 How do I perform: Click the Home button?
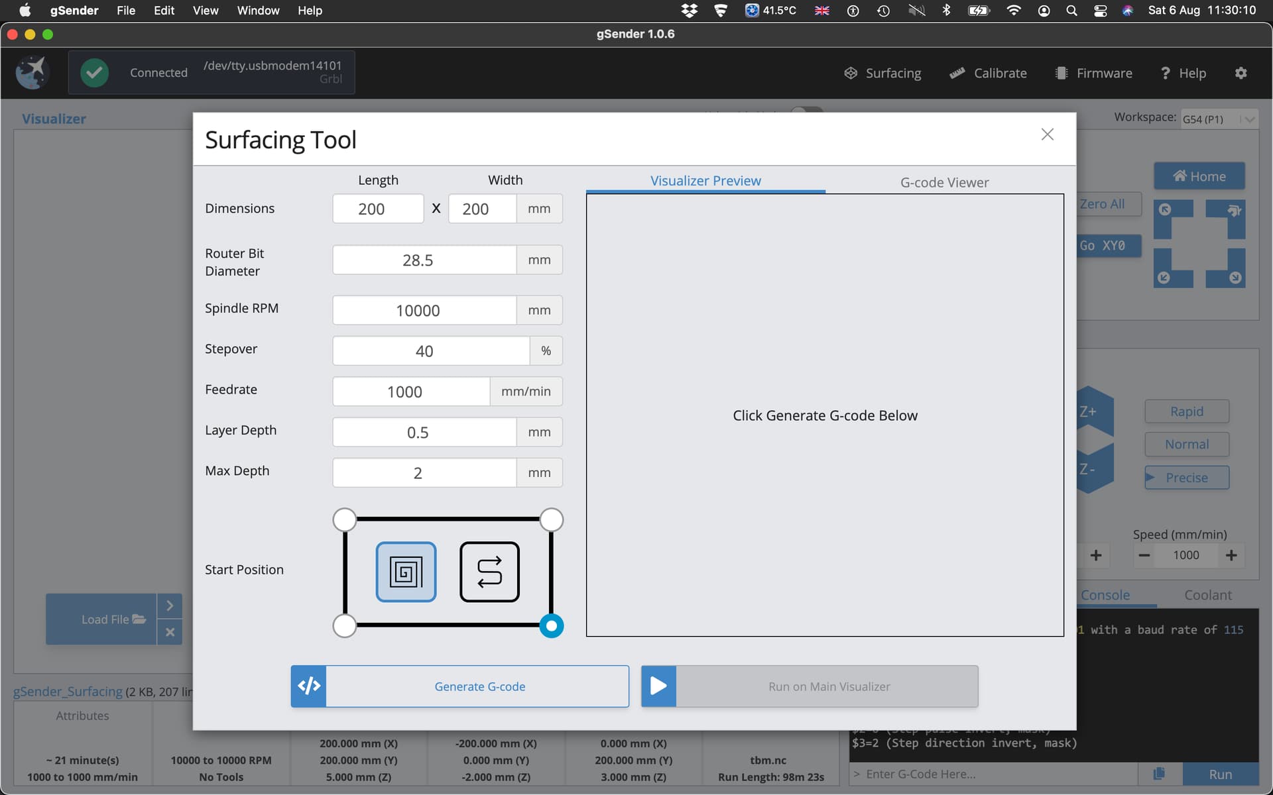[1199, 176]
